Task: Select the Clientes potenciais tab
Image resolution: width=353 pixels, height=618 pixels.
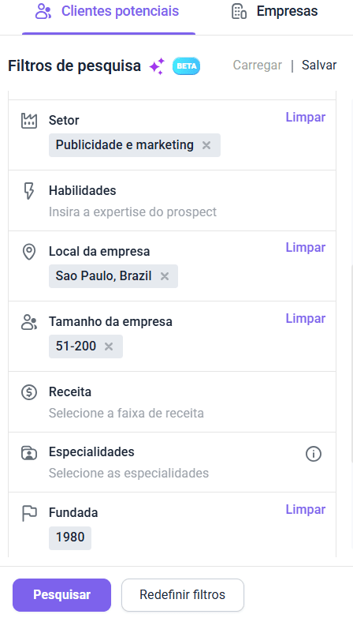Action: point(107,11)
